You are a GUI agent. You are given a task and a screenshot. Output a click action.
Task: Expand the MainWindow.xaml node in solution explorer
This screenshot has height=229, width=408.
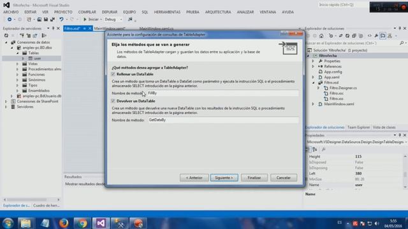point(313,104)
